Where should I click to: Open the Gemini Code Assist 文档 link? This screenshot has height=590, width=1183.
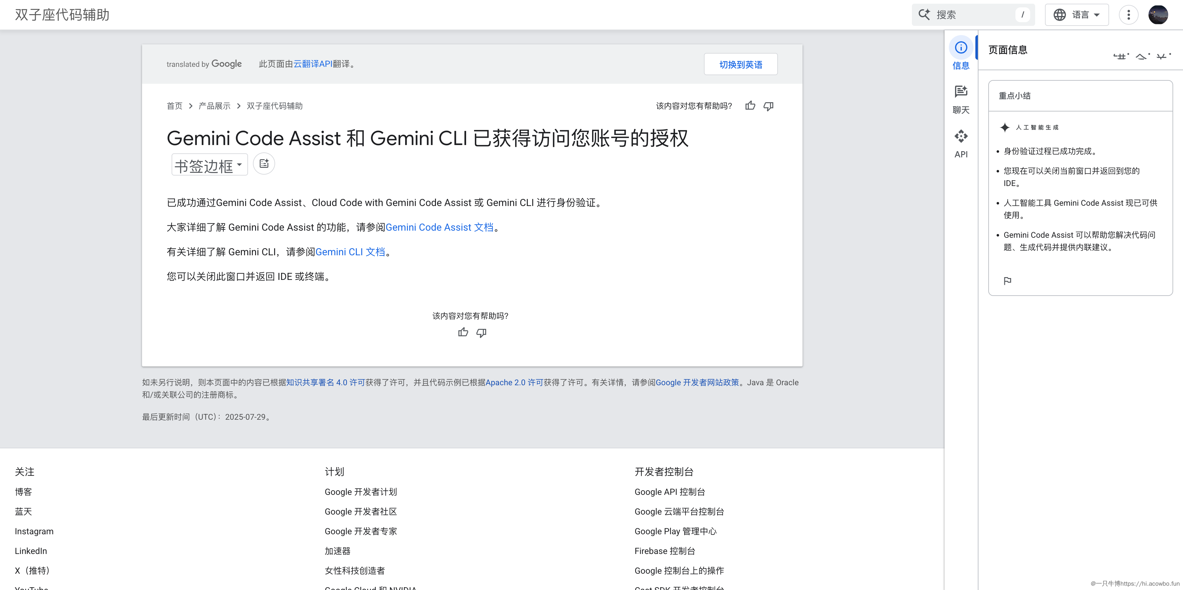[439, 227]
